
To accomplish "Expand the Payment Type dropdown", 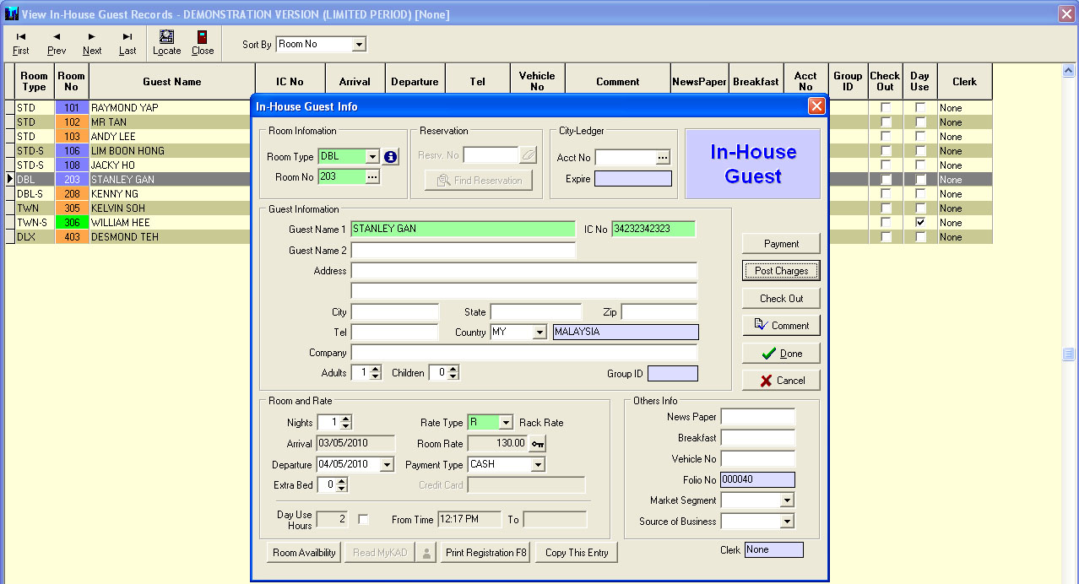I will [538, 465].
